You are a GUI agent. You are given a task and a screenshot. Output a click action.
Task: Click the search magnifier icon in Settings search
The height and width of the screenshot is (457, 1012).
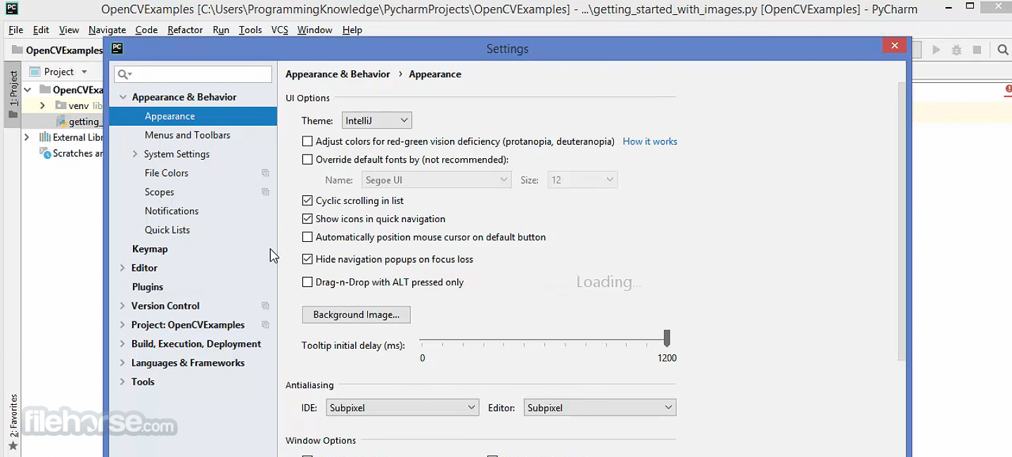point(124,75)
